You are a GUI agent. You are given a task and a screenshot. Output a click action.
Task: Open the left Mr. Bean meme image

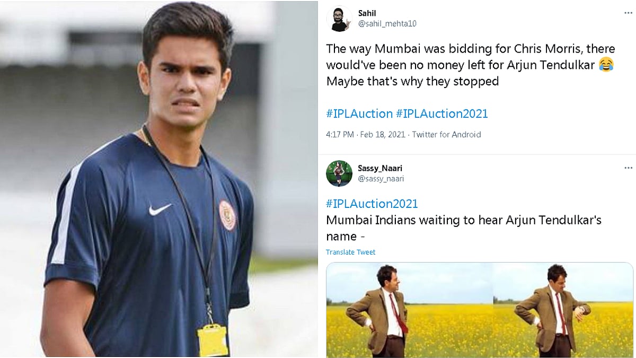408,310
